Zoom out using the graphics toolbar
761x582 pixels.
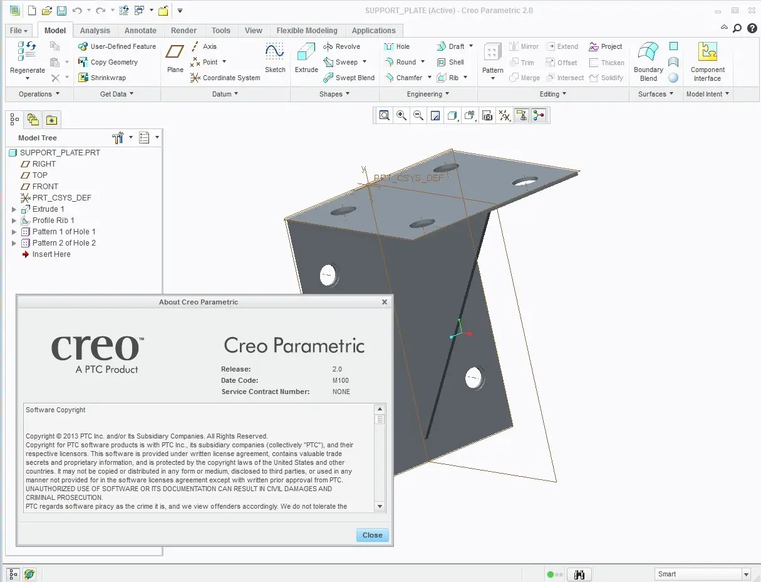point(418,115)
